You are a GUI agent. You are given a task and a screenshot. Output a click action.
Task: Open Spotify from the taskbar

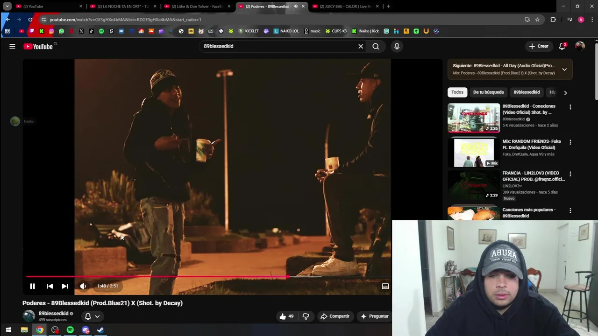[x=70, y=330]
